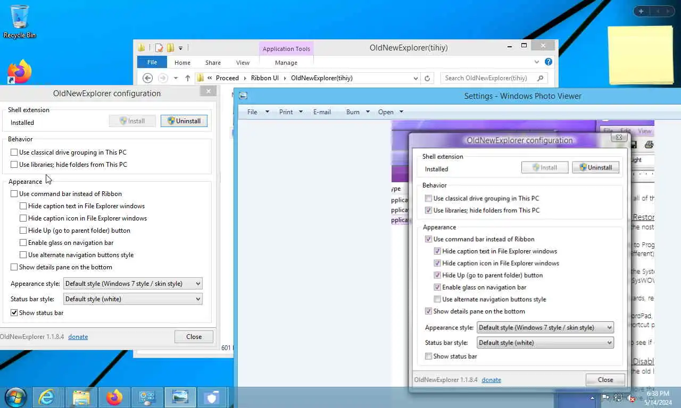Switch to the Share ribbon tab
The image size is (681, 408).
[213, 63]
